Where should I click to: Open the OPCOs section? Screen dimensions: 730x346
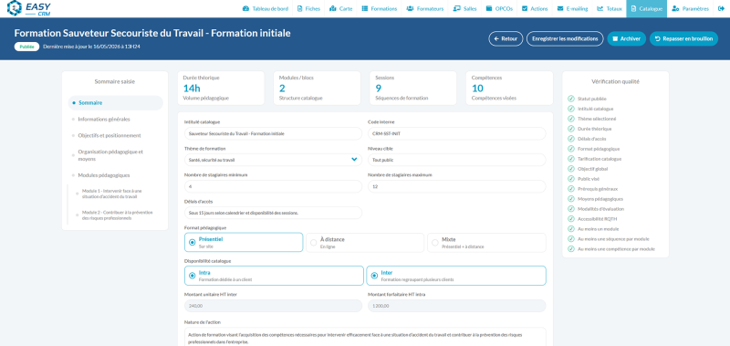499,8
